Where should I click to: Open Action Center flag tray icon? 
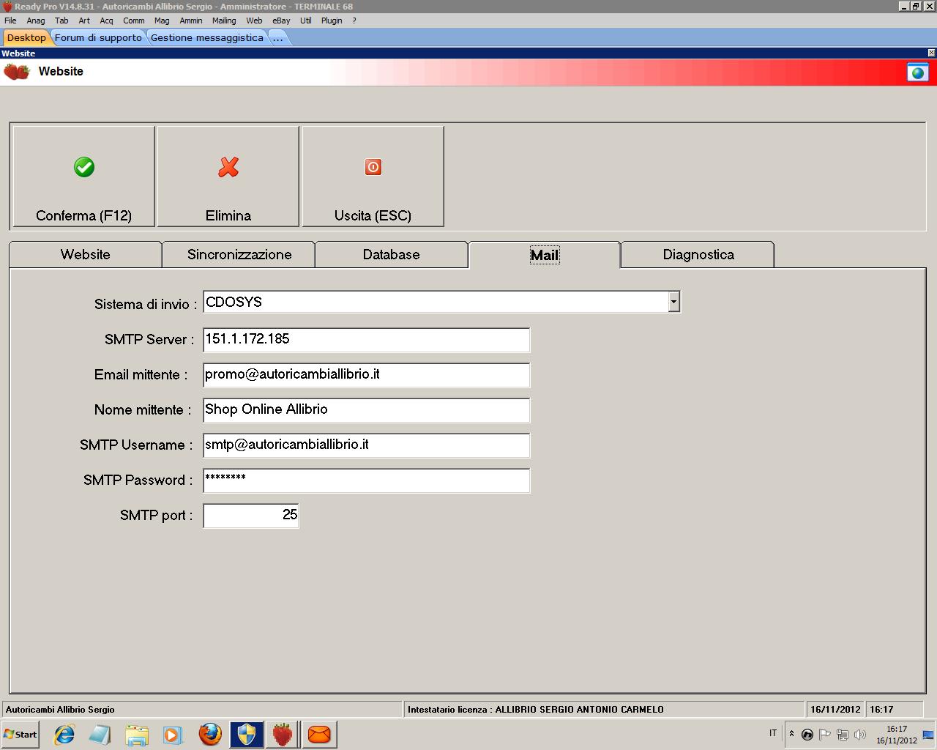coord(825,735)
